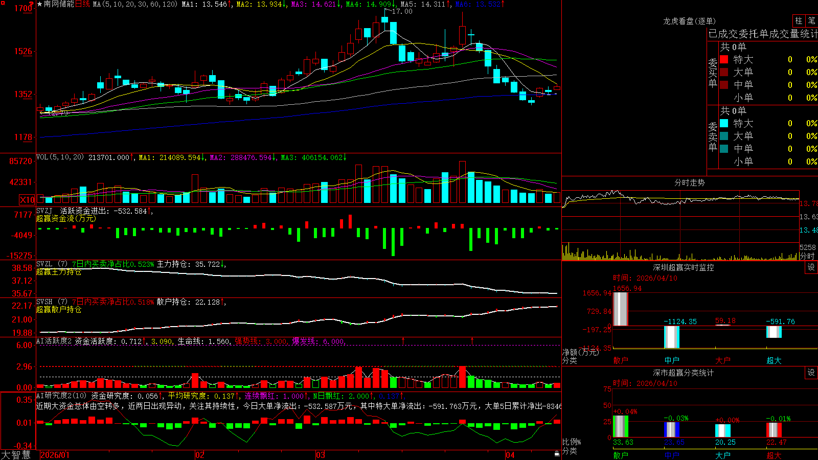Screen dimensions: 818x460
Task: Click the 散户持仓: 22.128 value
Action: [189, 302]
